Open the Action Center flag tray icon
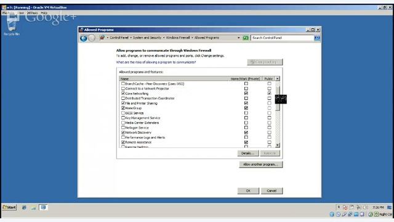 (345, 207)
